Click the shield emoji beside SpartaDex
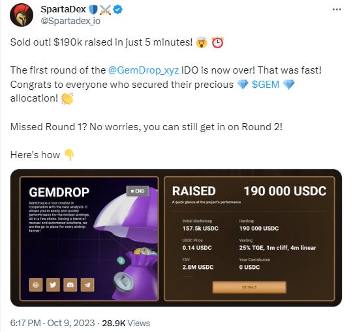Screen dimensions: 351x332 pos(93,10)
